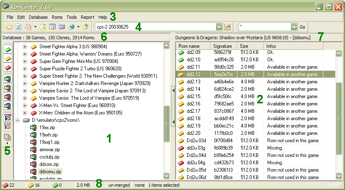Click the red monitor icon of armwar.zip
This screenshot has width=345, height=190.
(34, 150)
